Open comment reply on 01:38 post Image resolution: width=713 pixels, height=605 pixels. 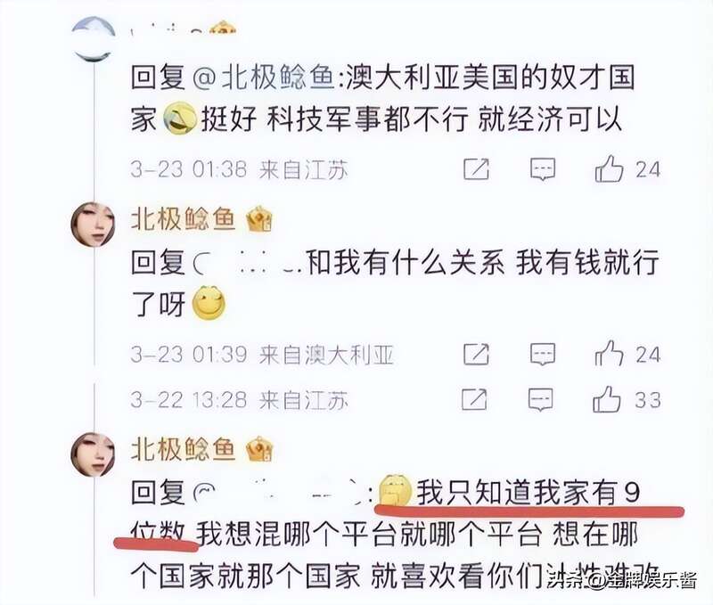pos(543,169)
